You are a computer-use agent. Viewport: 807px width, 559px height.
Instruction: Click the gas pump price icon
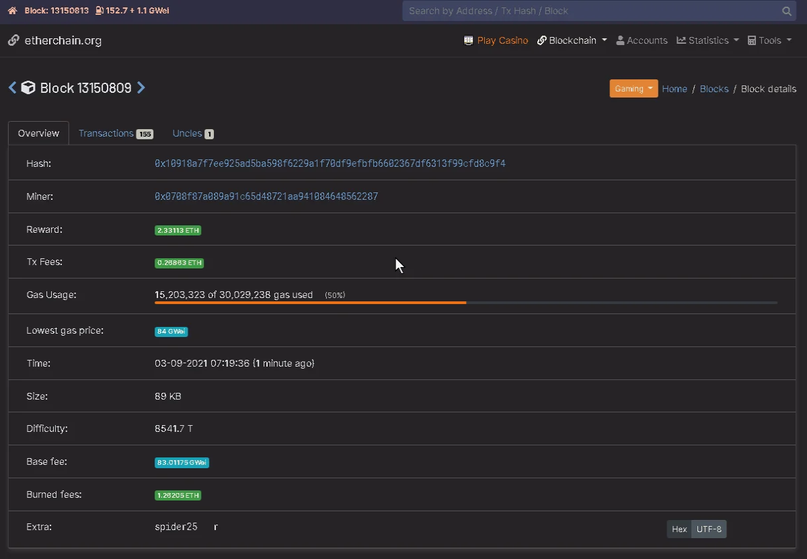(100, 11)
